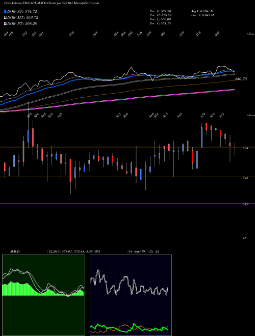The width and height of the screenshot is (255, 336).
Task: Select the MACD '(12,26,9)' parameter values text
Action: click(x=69, y=251)
